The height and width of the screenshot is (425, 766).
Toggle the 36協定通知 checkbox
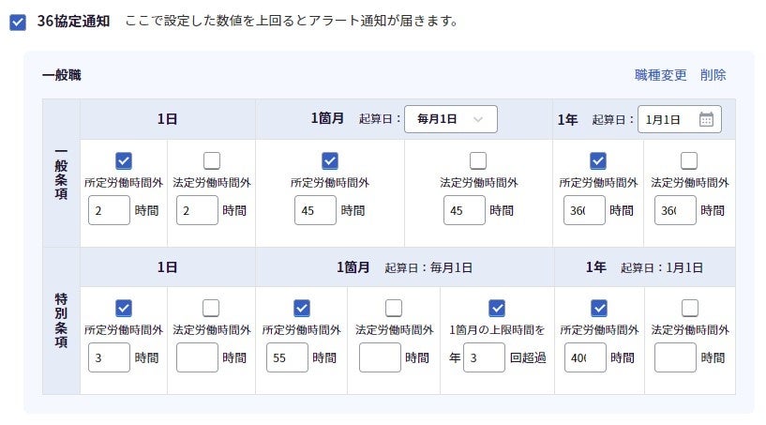click(18, 22)
